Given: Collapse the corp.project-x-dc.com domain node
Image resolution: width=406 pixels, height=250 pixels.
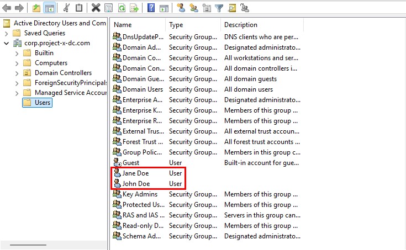Looking at the screenshot, I should 6,43.
